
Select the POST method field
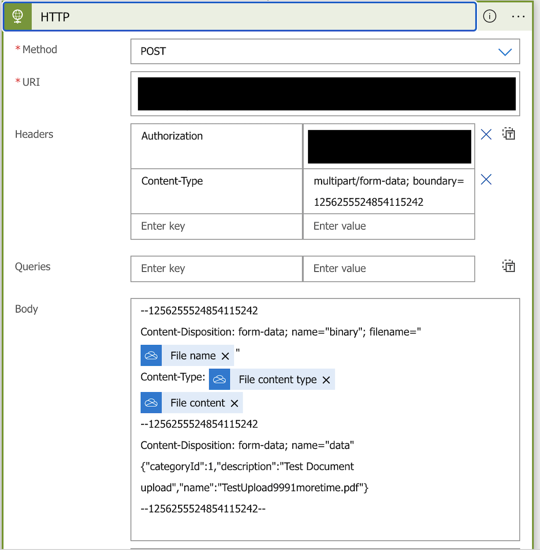[x=325, y=52]
